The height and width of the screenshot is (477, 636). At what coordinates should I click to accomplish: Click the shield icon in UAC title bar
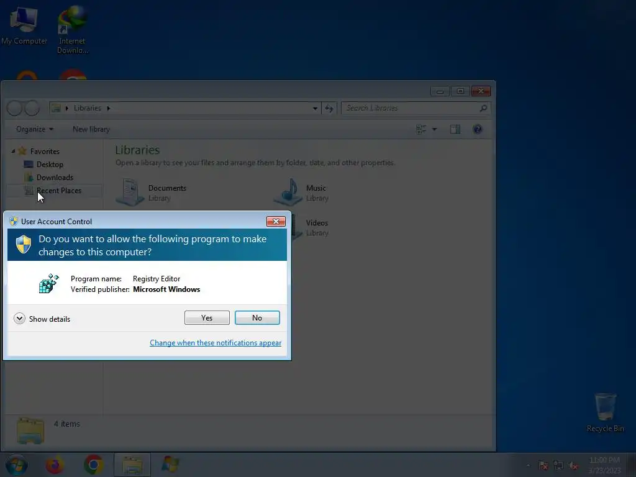pos(14,221)
